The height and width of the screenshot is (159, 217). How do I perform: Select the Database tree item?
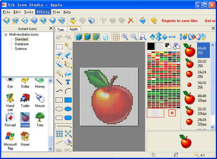[x=22, y=44]
